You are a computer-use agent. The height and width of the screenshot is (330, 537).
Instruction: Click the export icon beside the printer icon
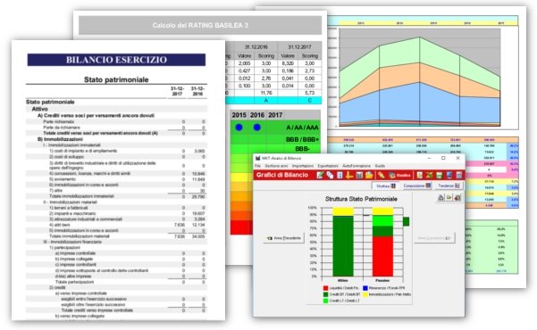coord(449,197)
